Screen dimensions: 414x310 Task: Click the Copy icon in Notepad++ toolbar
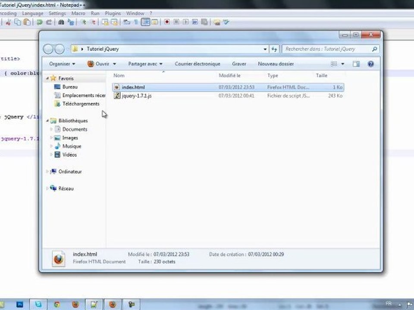pos(18,22)
